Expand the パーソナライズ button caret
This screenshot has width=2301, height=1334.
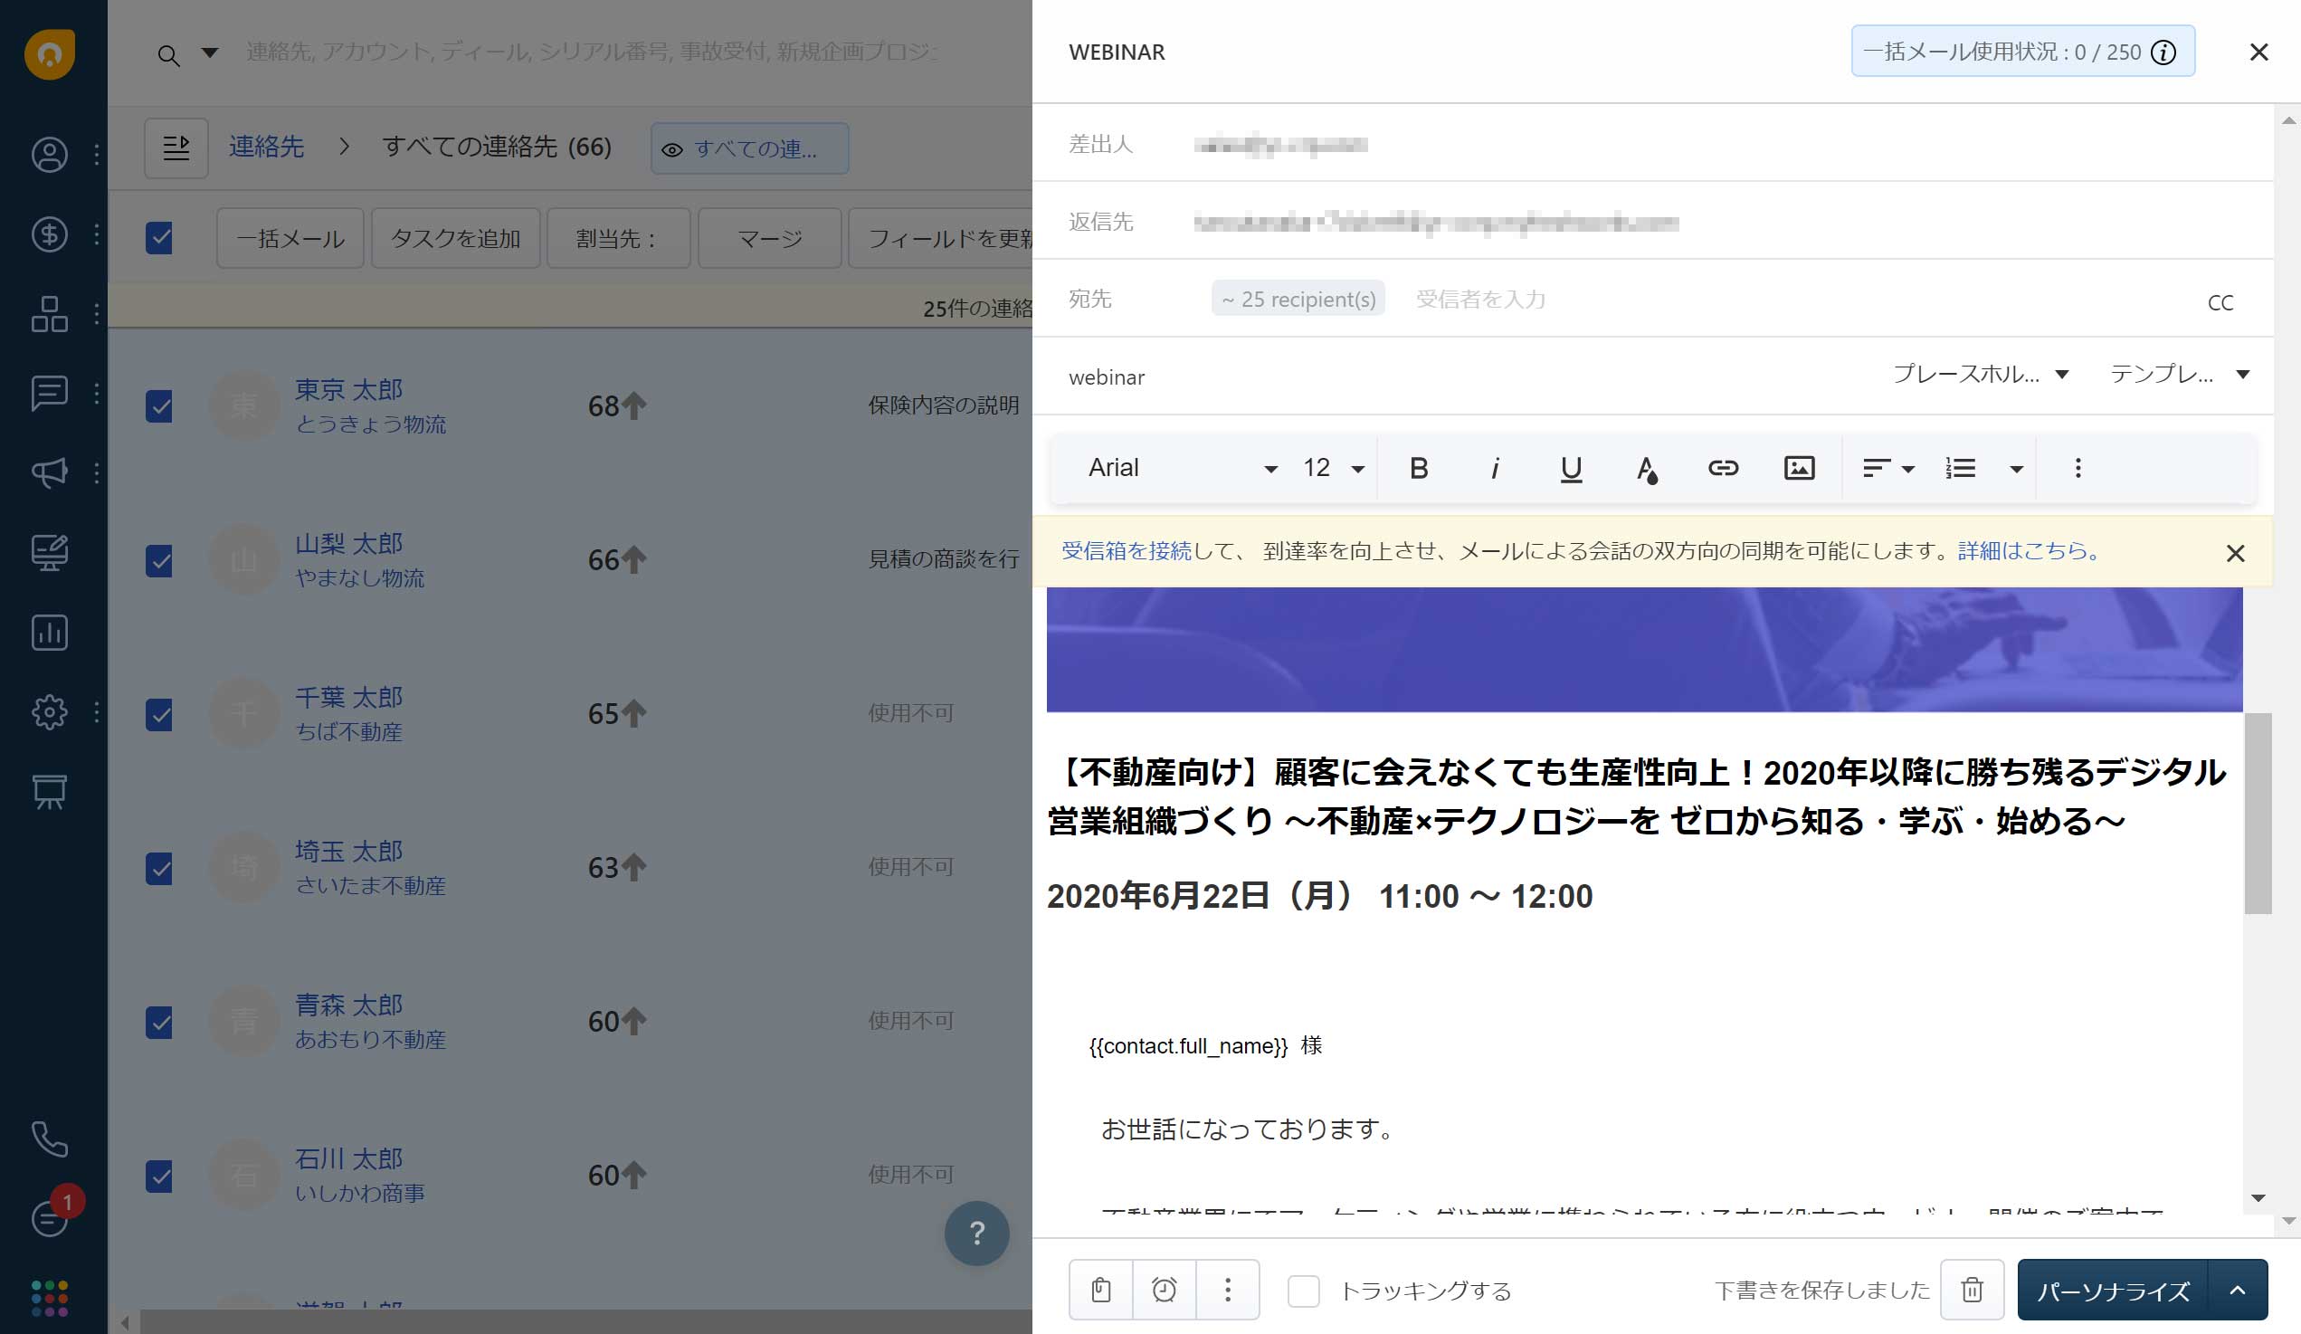(x=2237, y=1291)
